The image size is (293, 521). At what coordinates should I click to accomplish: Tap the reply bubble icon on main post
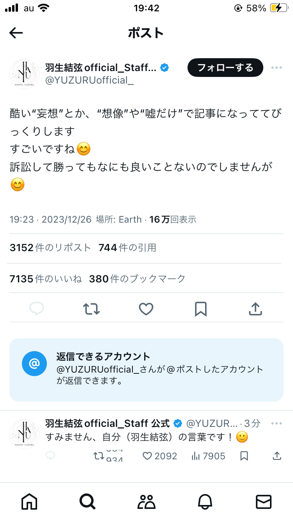tap(37, 309)
